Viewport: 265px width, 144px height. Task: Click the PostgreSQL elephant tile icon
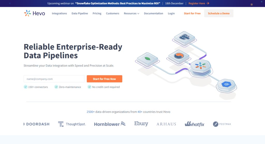coord(184,37)
